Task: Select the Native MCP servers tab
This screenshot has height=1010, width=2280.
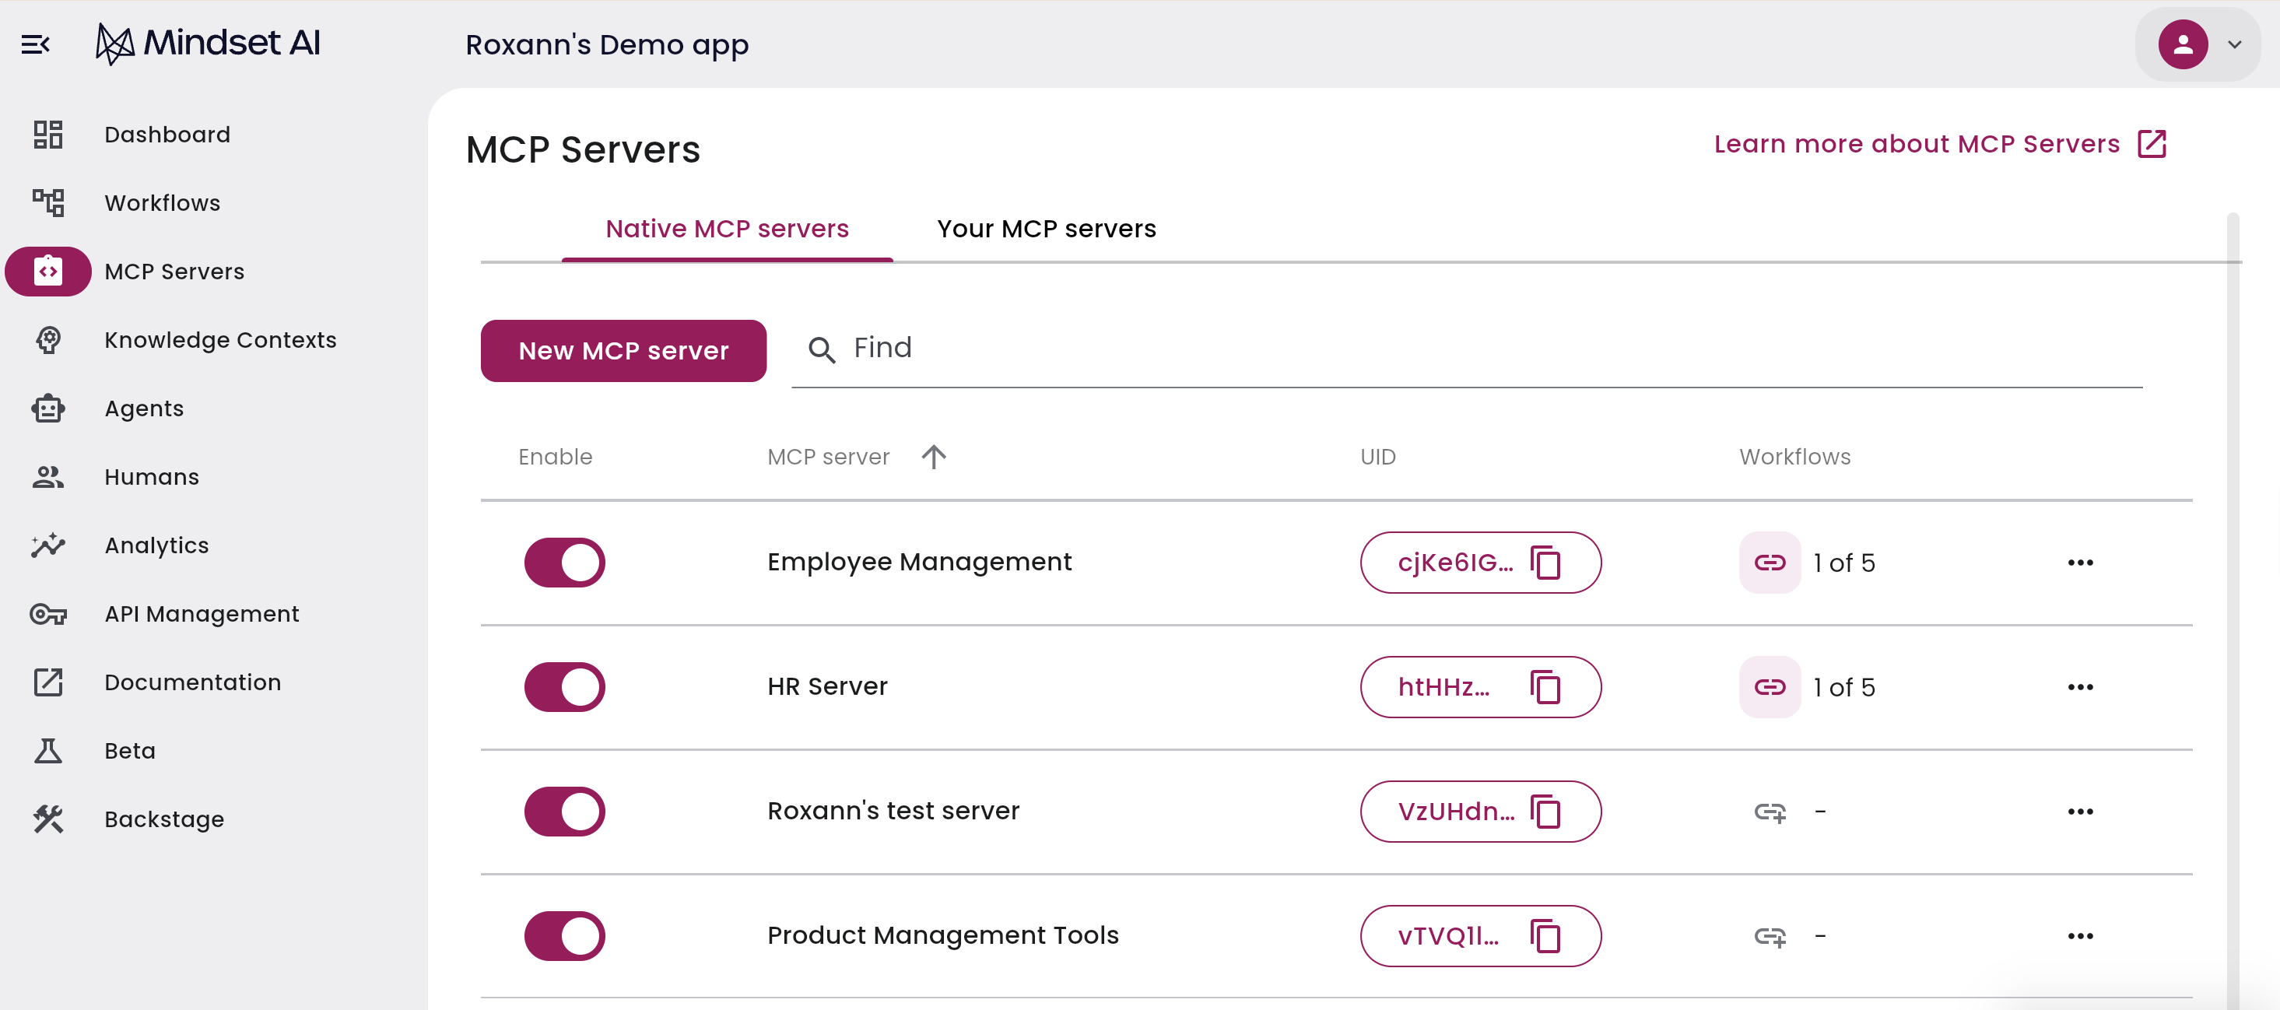Action: [727, 230]
